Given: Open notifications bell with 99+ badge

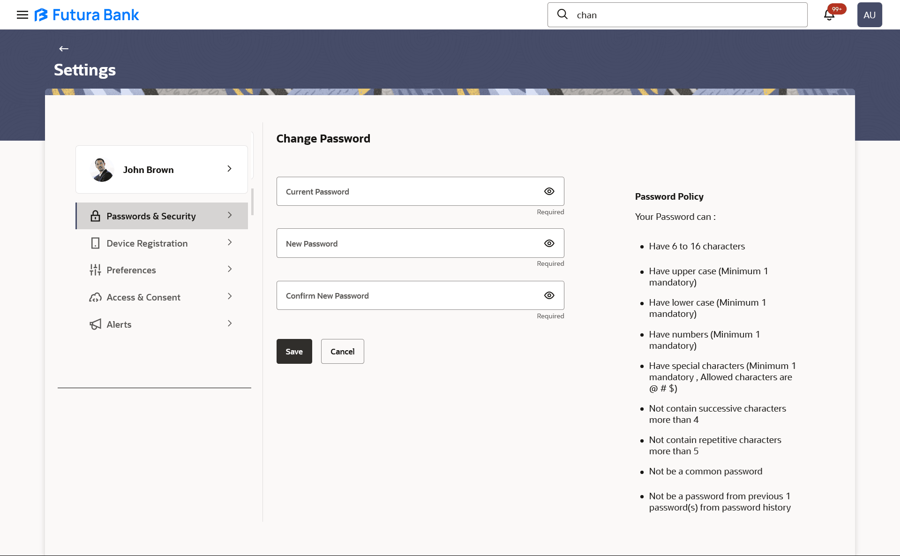Looking at the screenshot, I should pyautogui.click(x=829, y=15).
